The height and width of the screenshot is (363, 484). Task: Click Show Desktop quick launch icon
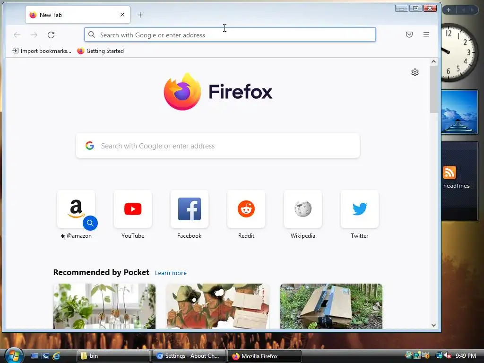point(35,356)
